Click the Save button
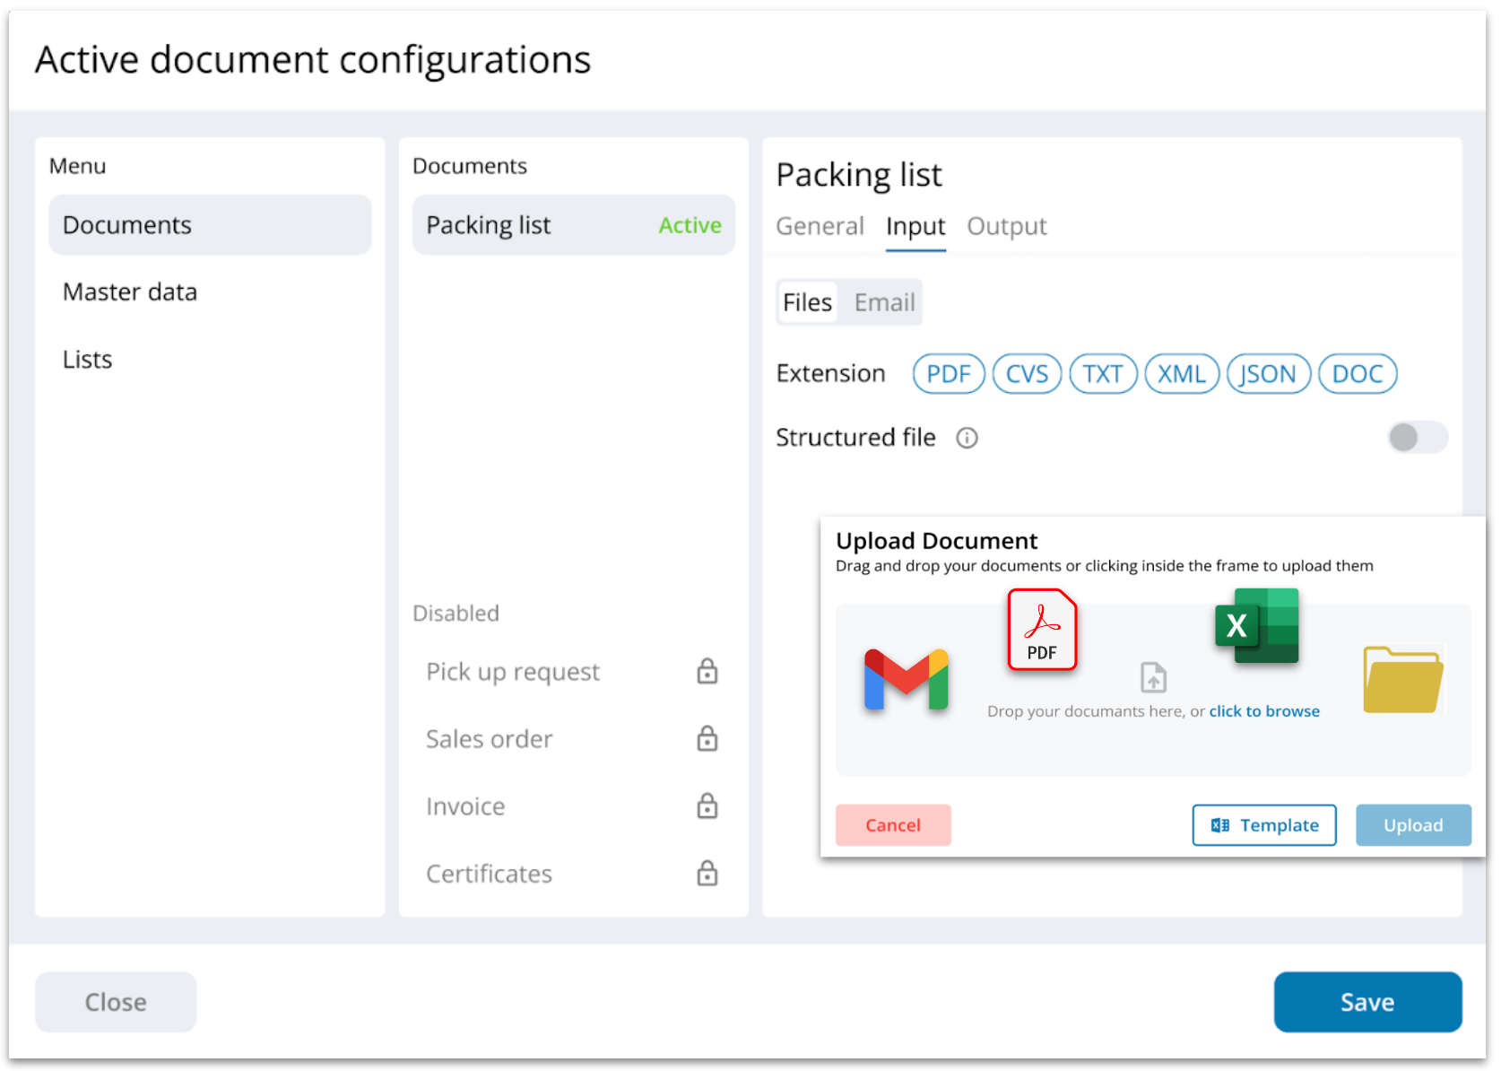The image size is (1501, 1071). pyautogui.click(x=1367, y=1002)
